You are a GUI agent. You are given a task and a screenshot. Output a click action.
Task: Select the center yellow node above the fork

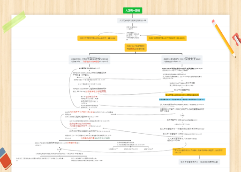pos(136,48)
